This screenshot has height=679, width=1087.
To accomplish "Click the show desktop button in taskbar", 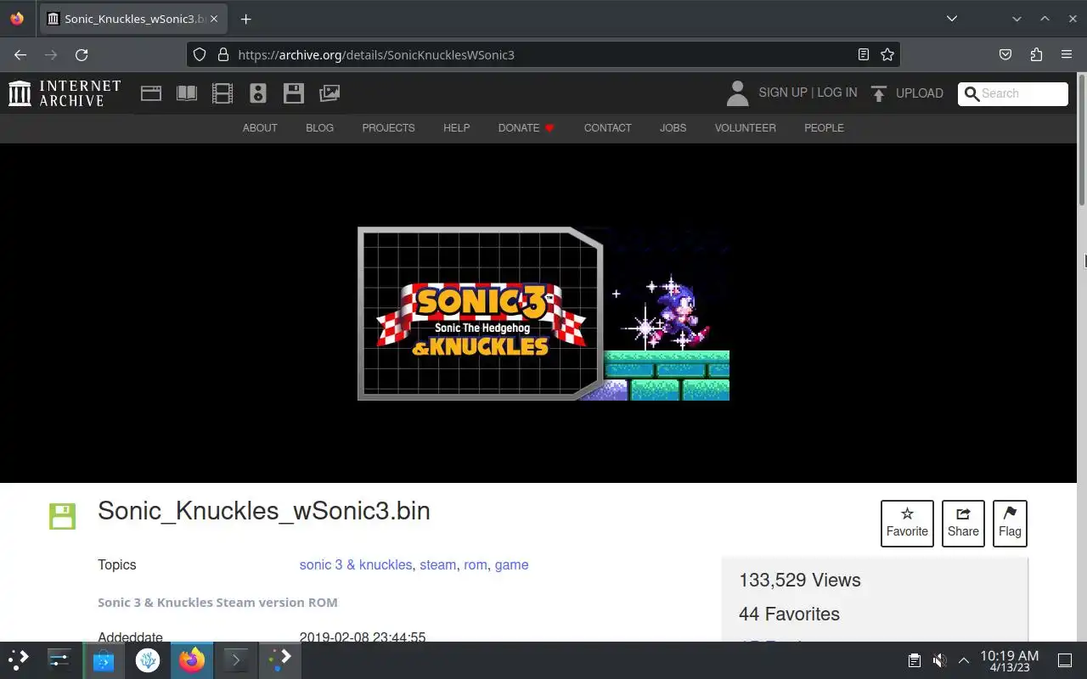I will point(1065,660).
